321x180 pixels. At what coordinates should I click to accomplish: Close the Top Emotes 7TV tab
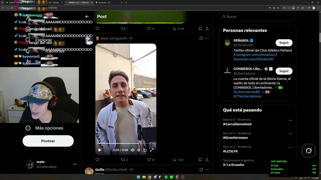pyautogui.click(x=121, y=2)
